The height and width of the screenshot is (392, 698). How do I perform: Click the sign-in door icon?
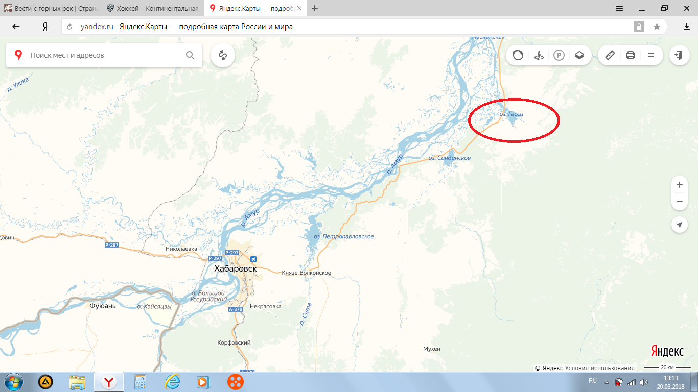[x=679, y=55]
